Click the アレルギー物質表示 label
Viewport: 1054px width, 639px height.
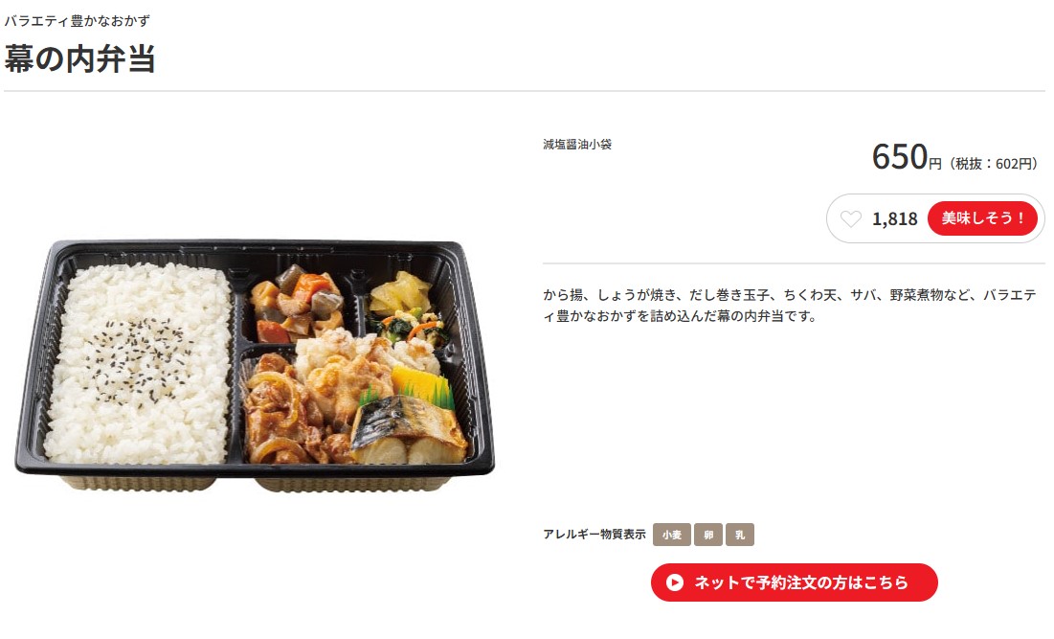[594, 534]
